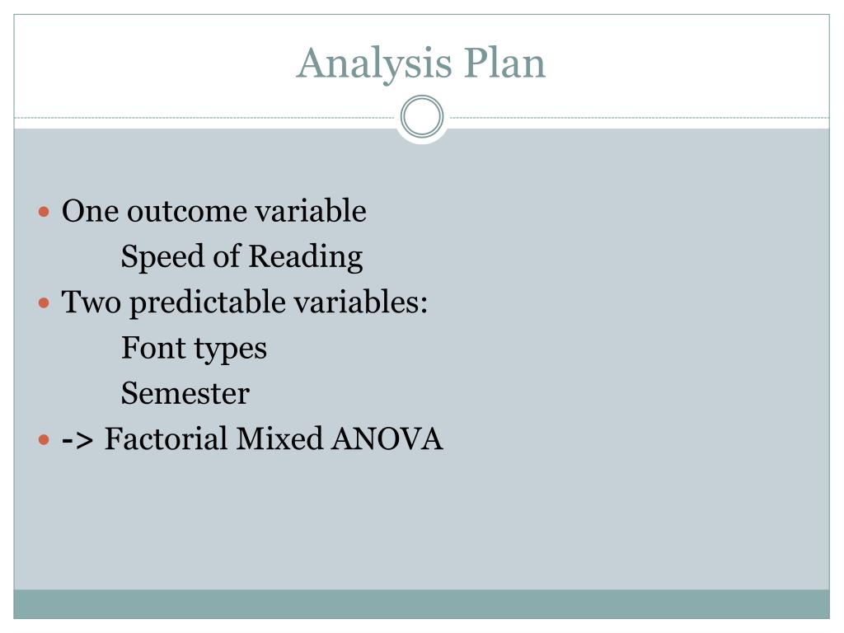This screenshot has width=844, height=633.
Task: Click the '->' arrow symbol
Action: point(77,441)
